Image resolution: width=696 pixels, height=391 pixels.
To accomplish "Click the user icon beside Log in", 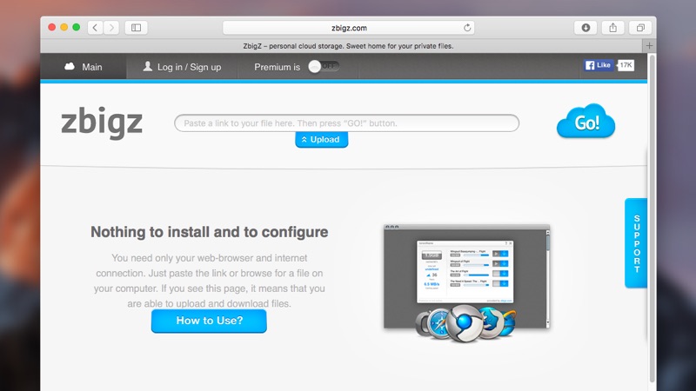I will coord(147,67).
